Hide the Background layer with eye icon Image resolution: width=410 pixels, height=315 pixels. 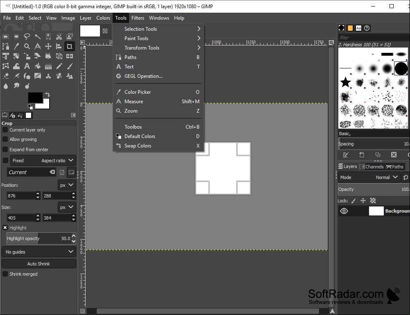coord(344,211)
